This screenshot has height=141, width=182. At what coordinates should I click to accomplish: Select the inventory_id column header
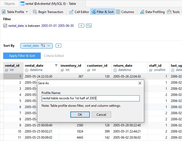[x=72, y=68]
